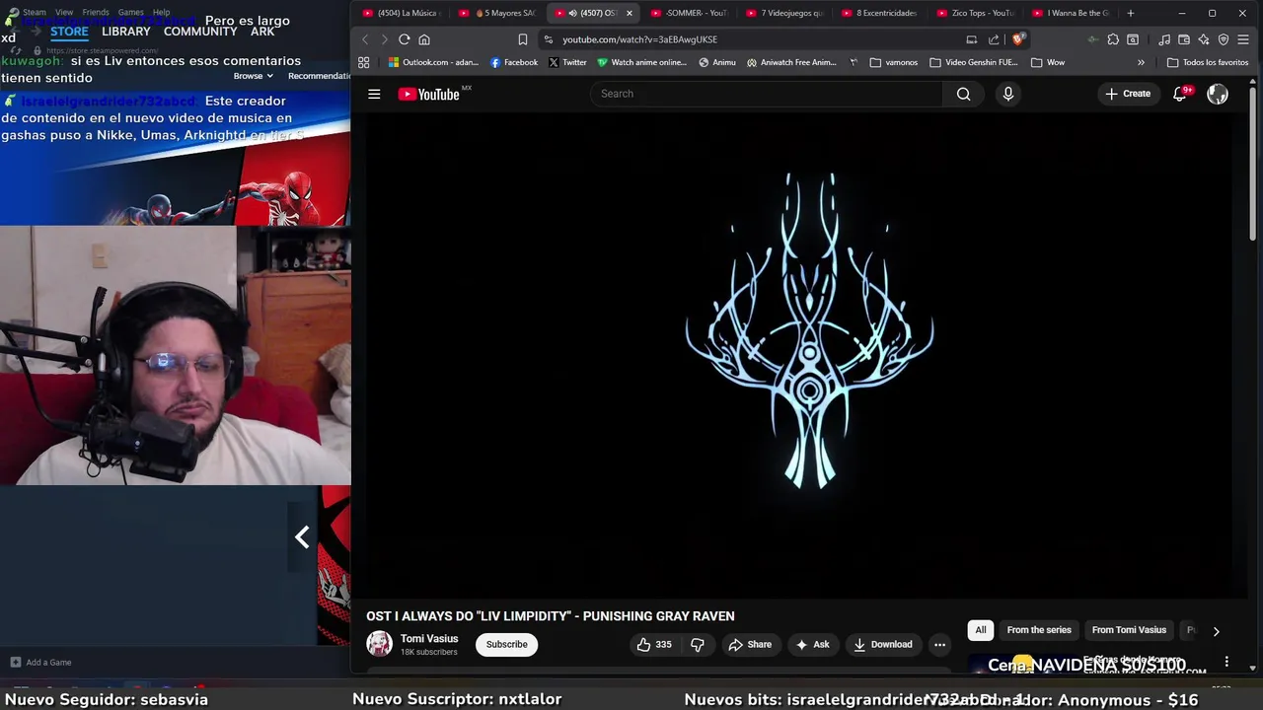The image size is (1263, 710).
Task: Open the Aniwatch Free Anime bookmark
Action: [791, 62]
